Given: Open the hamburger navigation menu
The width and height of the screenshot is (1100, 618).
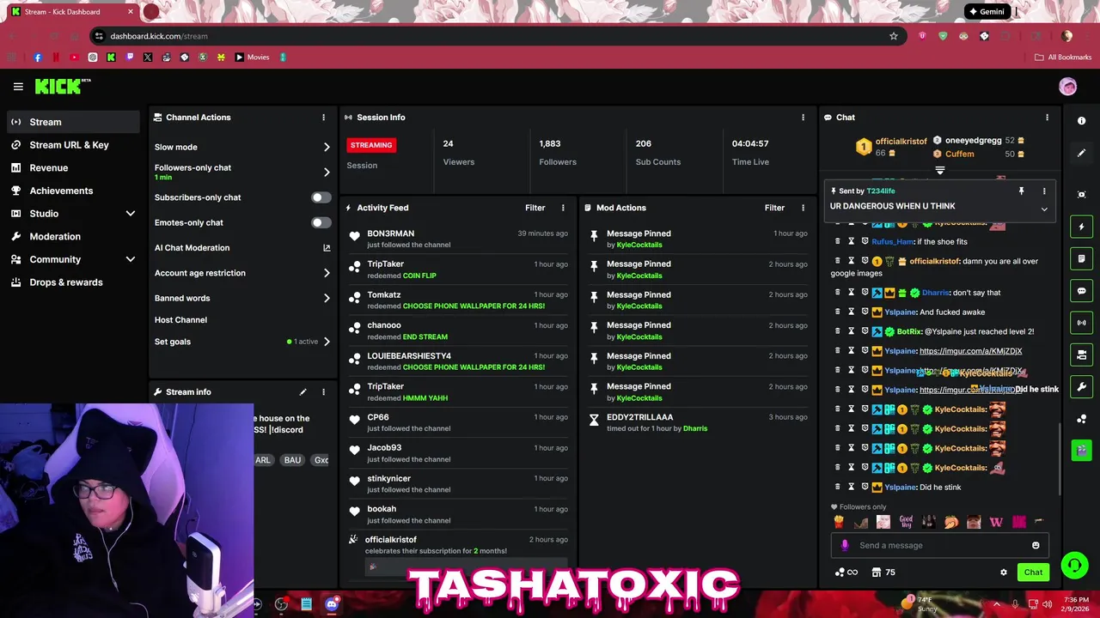Looking at the screenshot, I should tap(18, 87).
